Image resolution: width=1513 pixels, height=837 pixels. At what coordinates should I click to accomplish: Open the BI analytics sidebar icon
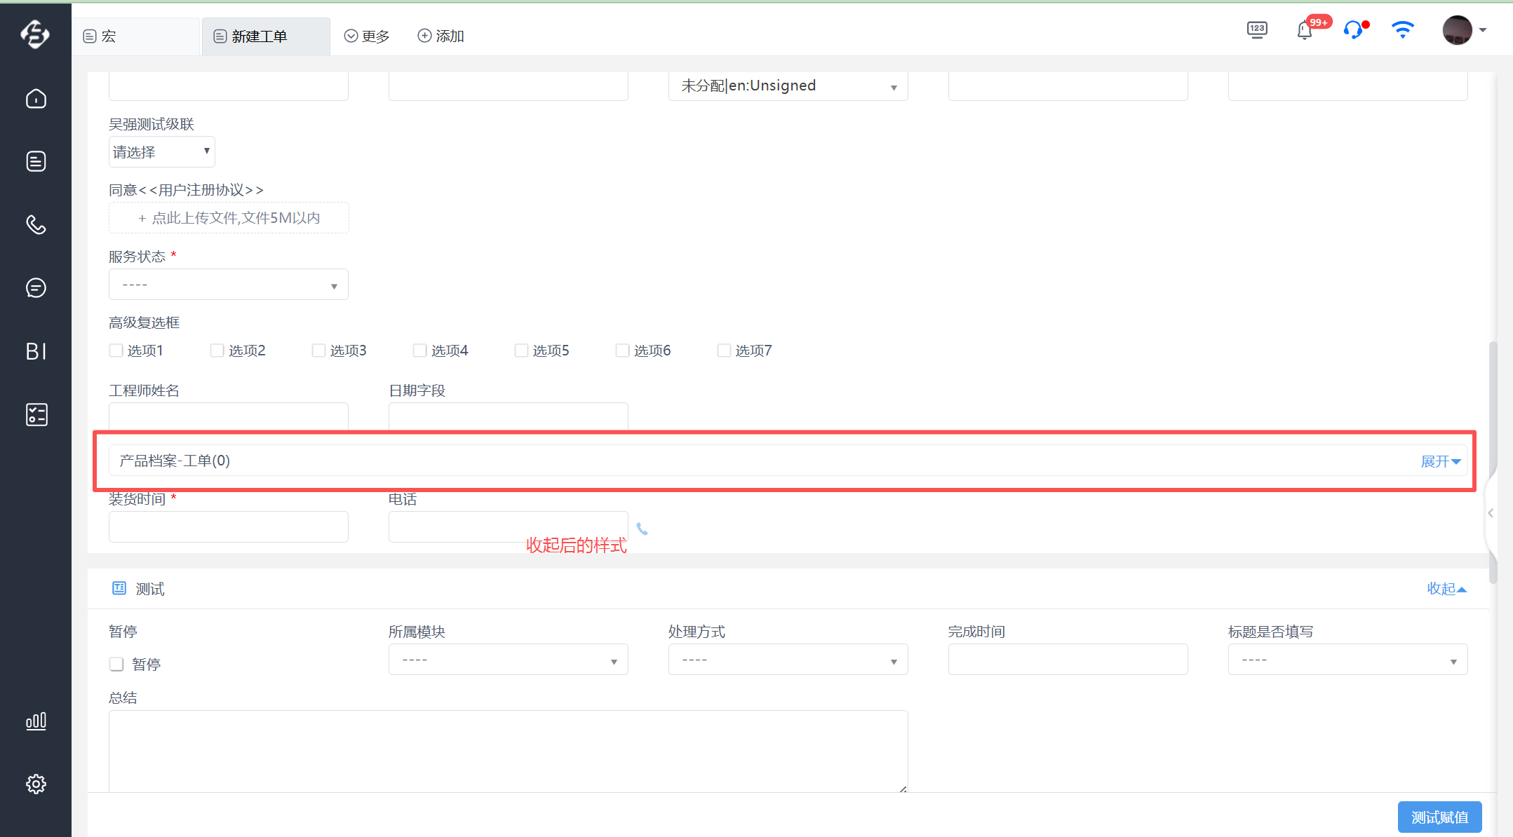(x=36, y=351)
